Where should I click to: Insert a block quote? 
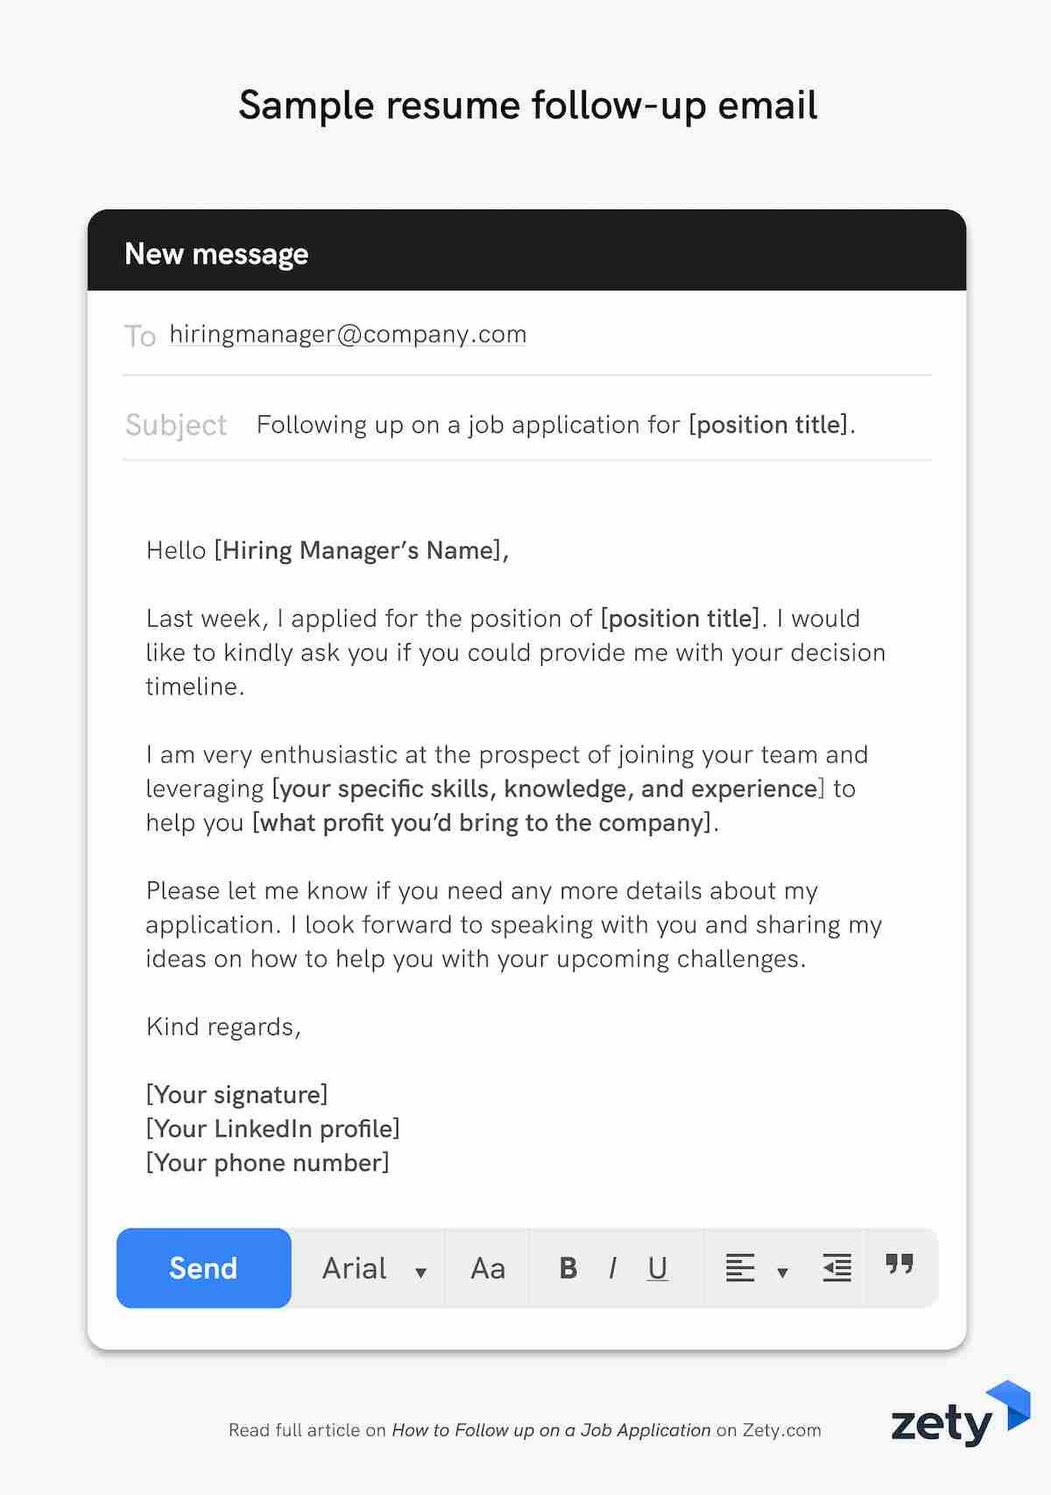point(899,1265)
